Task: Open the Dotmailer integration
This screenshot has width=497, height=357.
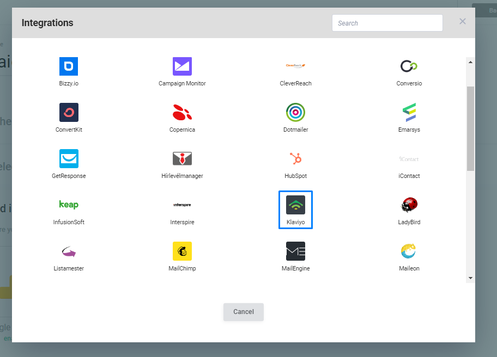Action: pos(295,112)
